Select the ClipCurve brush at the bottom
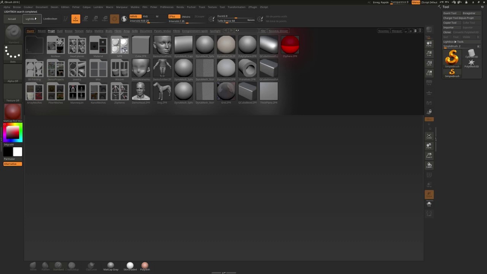 tap(91, 266)
